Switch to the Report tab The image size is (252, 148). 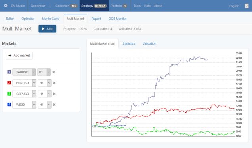(96, 19)
